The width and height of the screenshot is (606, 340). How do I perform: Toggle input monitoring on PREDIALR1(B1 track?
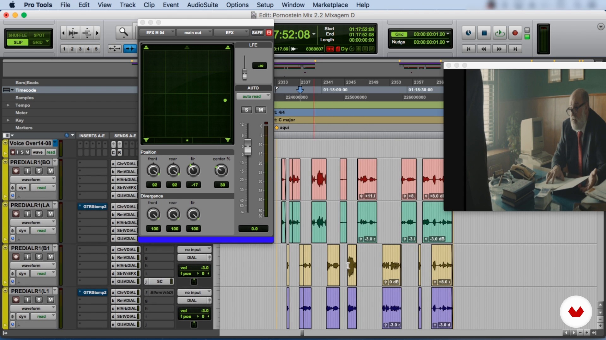tap(27, 257)
